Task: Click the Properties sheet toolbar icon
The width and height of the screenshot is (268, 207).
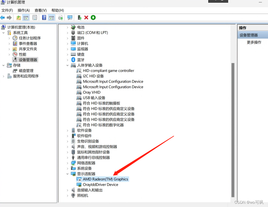Action: (35, 17)
